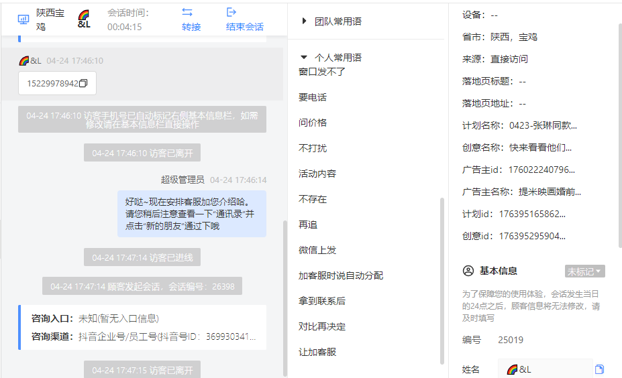622x378 pixels.
Task: Choose the 对比再决定 quick phrase
Action: click(x=322, y=326)
